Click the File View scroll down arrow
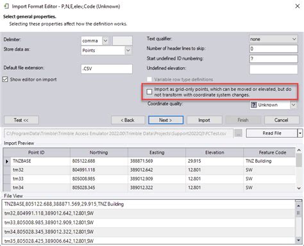This screenshot has width=304, height=246. 298,240
